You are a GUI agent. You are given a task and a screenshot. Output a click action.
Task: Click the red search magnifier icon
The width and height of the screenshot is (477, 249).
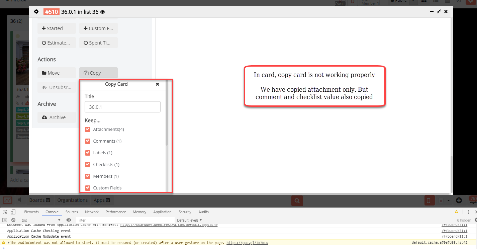pyautogui.click(x=297, y=200)
